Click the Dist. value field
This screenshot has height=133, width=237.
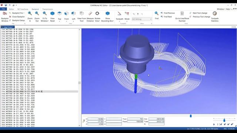156,119
